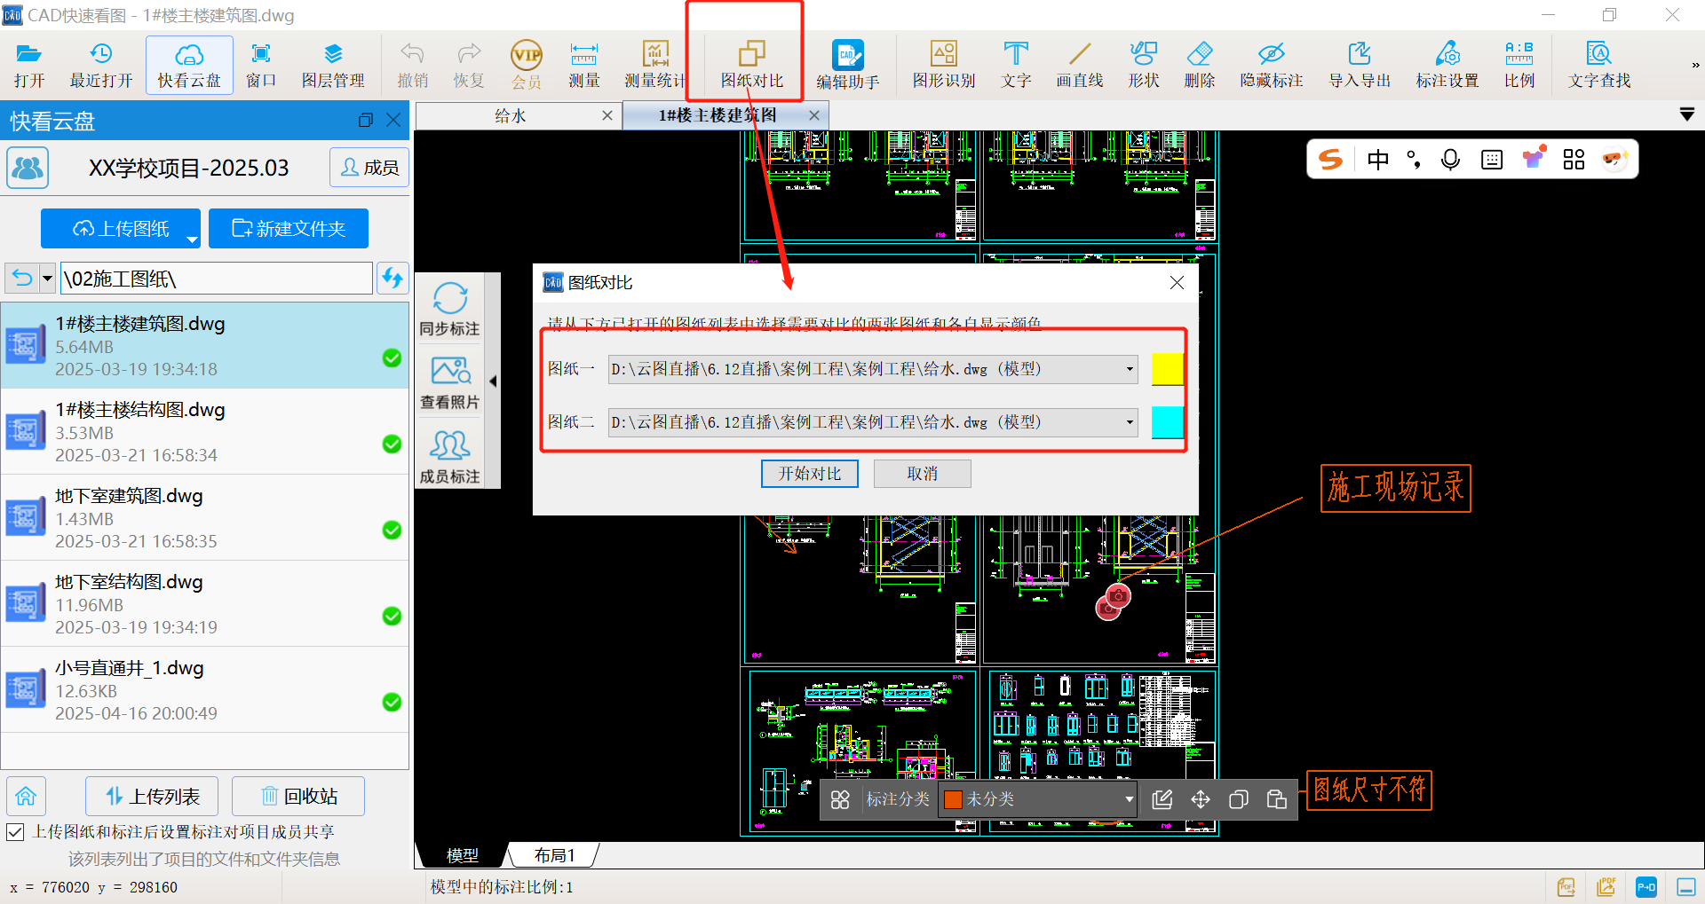Image resolution: width=1705 pixels, height=904 pixels.
Task: Switch to the 布局1 layout tab
Action: (554, 855)
